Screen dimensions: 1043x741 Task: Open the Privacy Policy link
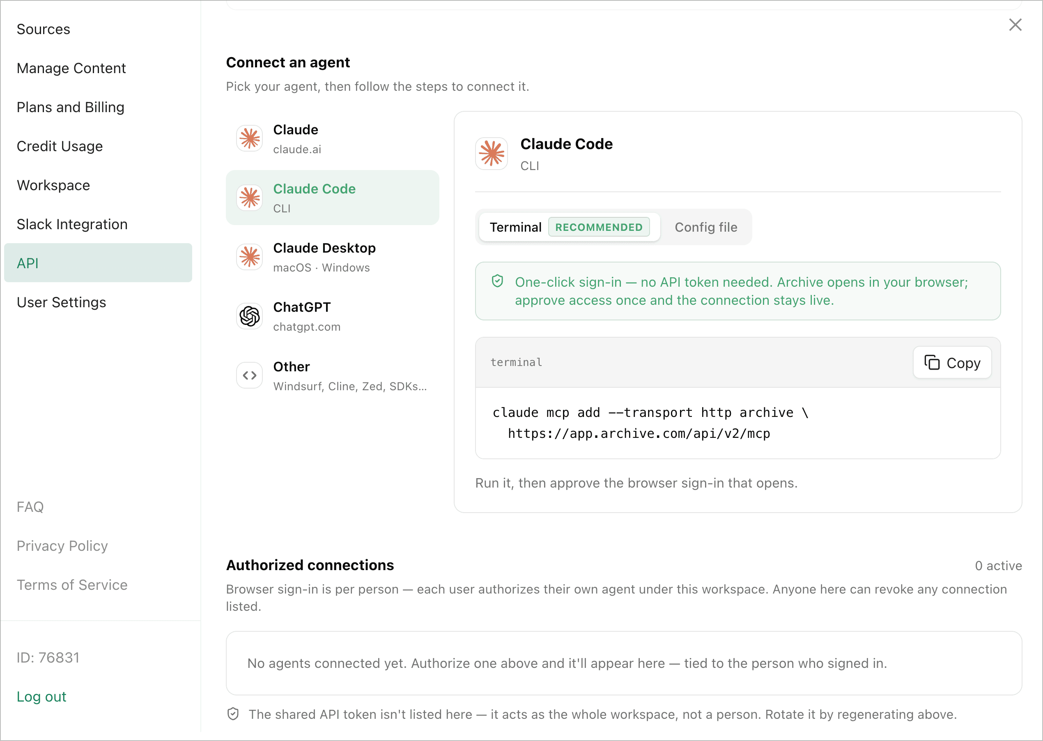click(x=62, y=546)
